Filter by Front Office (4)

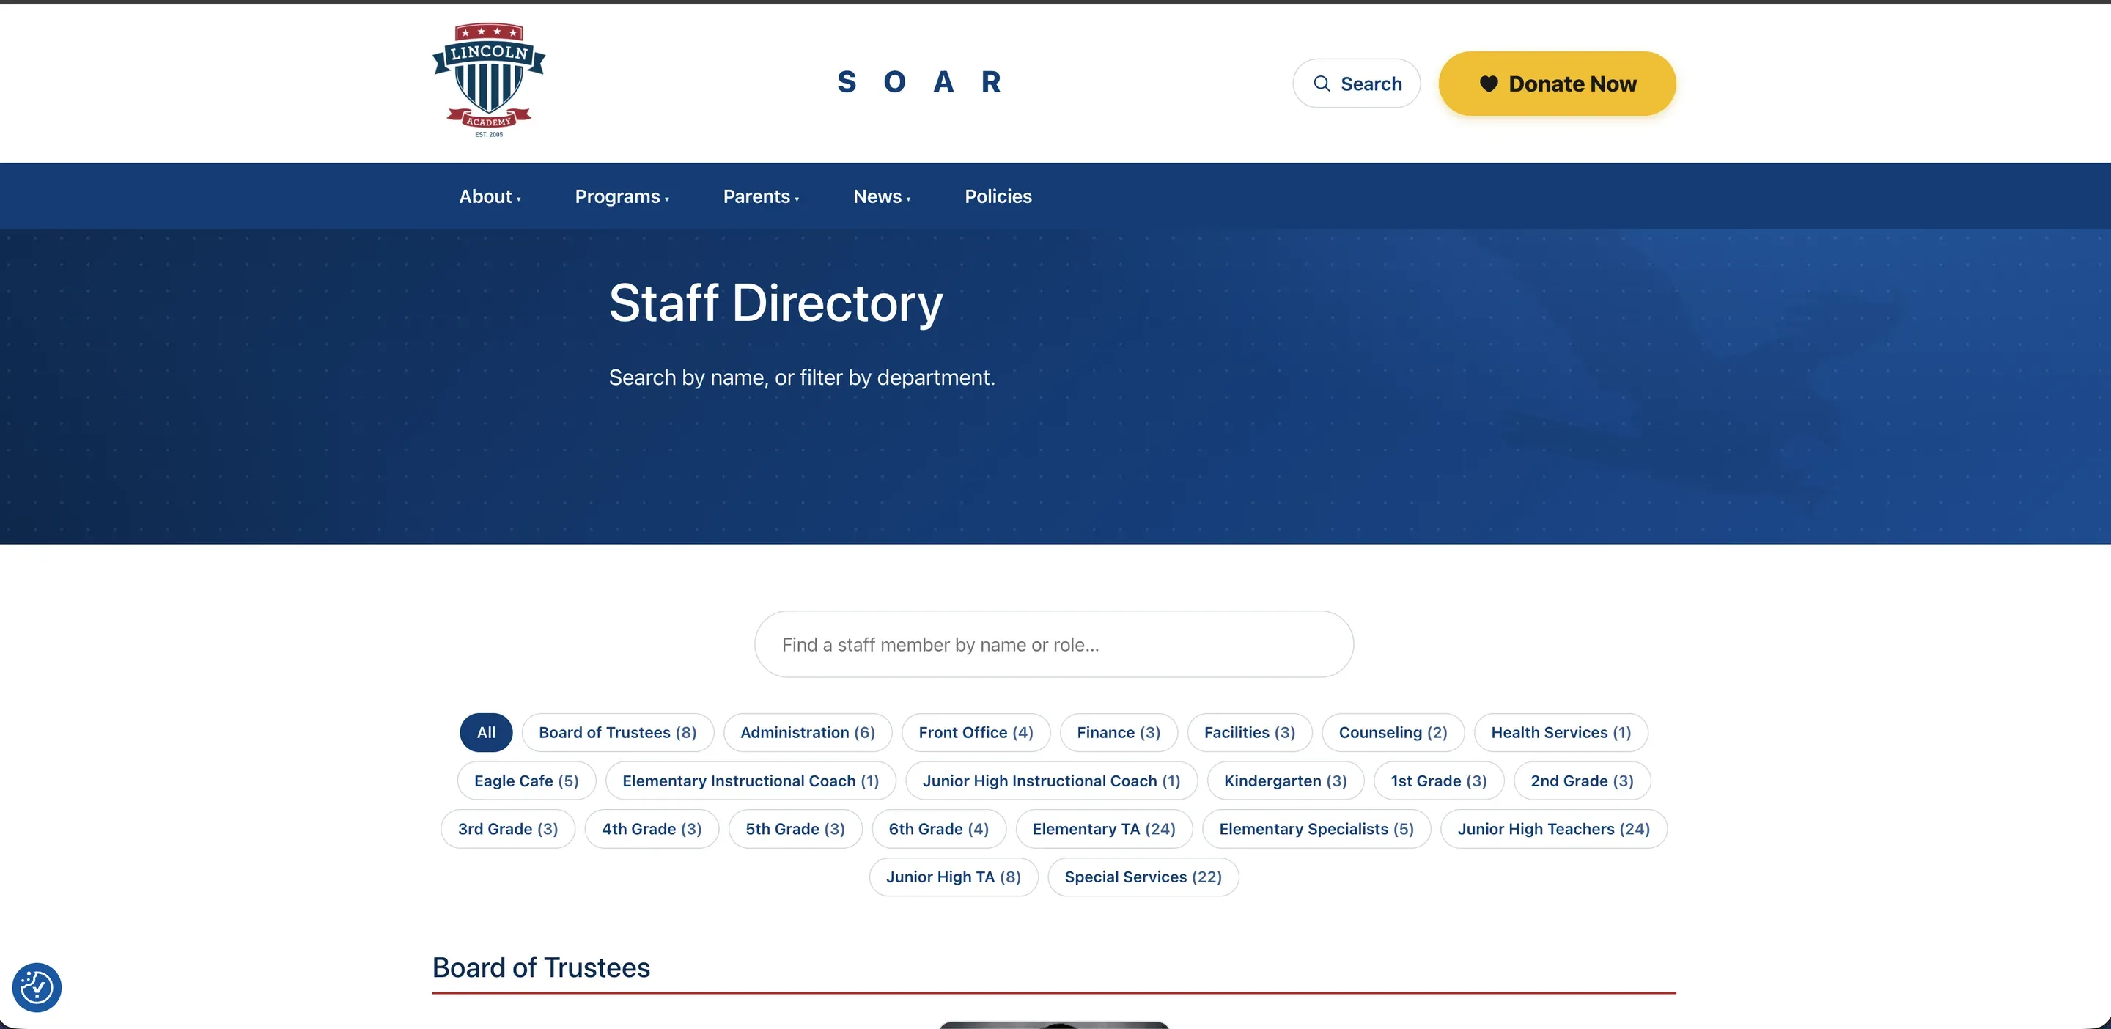(976, 732)
